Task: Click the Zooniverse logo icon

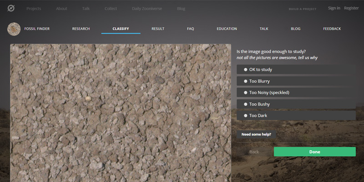Action: 11,8
